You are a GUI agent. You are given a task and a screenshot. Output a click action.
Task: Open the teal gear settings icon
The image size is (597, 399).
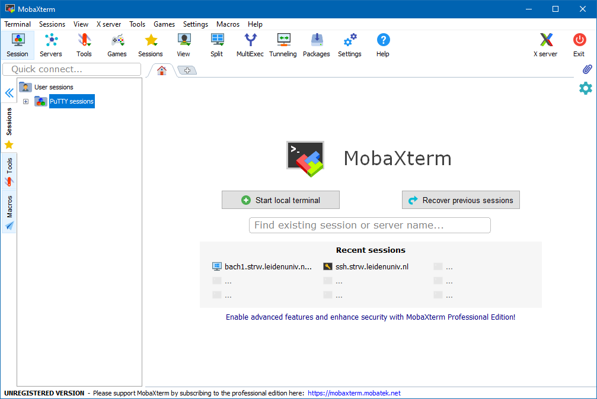point(586,88)
